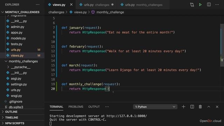Click the Python icon of admin.py
Image resolution: width=224 pixels, height=126 pixels.
[8, 27]
